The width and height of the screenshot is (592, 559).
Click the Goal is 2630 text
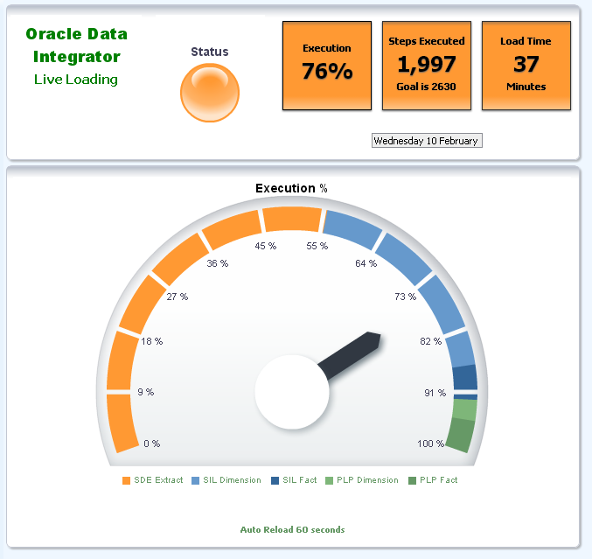coord(426,87)
